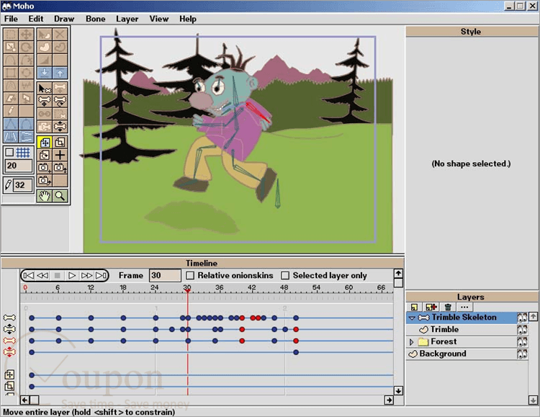Play the animation
The height and width of the screenshot is (417, 540).
coord(71,275)
